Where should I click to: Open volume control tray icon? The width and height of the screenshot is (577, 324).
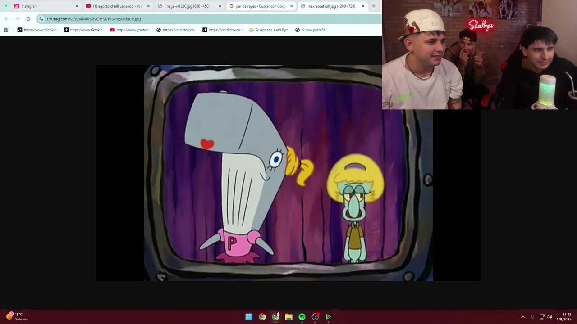549,317
